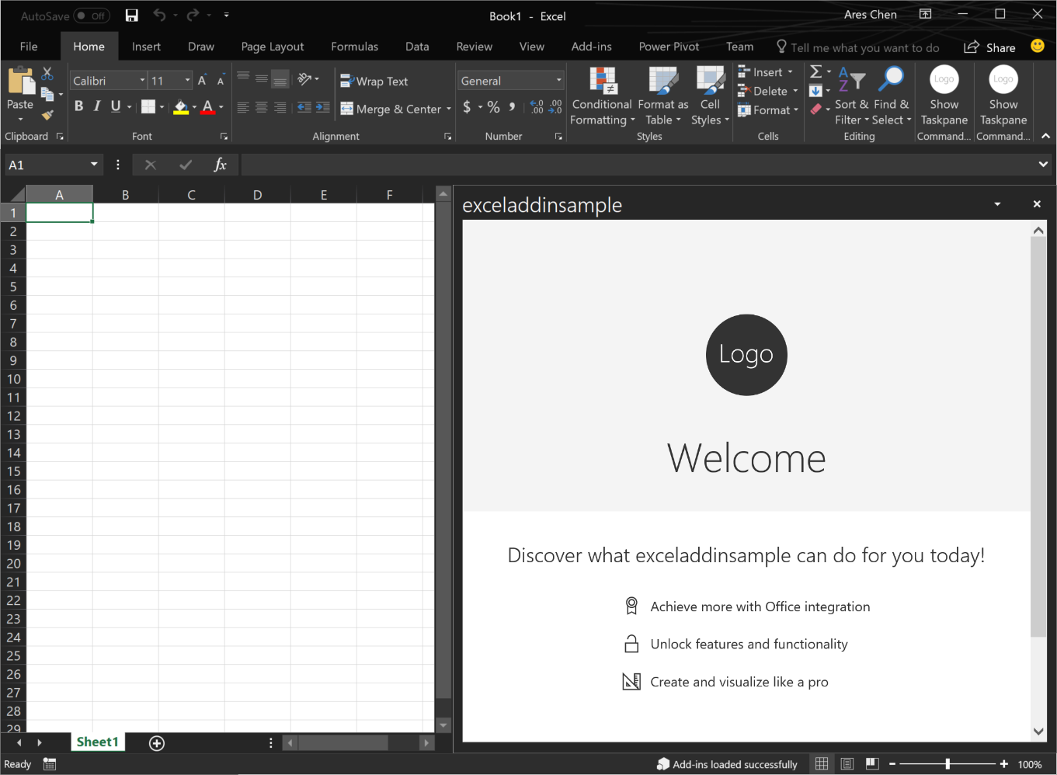Toggle underline formatting

(x=114, y=106)
